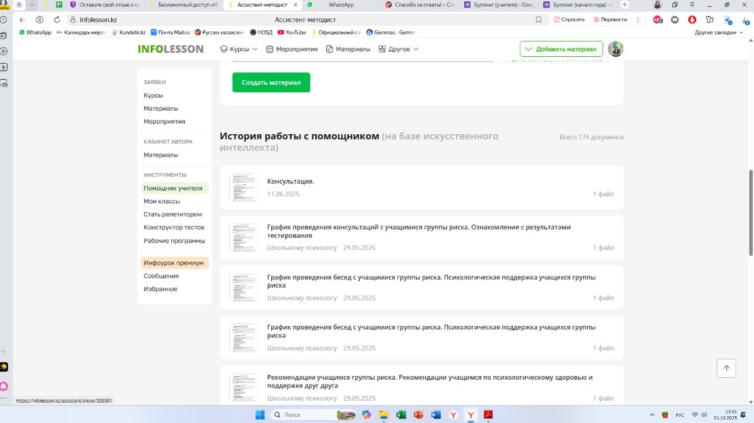Click the bookmark icon in address bar

[538, 20]
